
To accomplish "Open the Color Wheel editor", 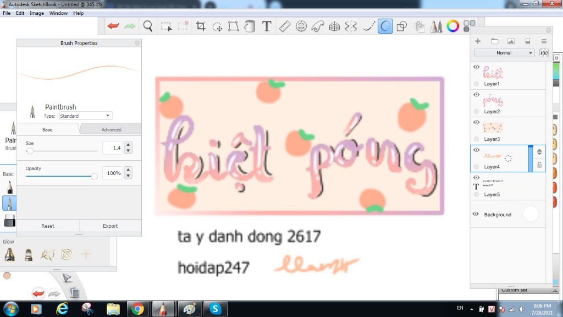I will (453, 26).
